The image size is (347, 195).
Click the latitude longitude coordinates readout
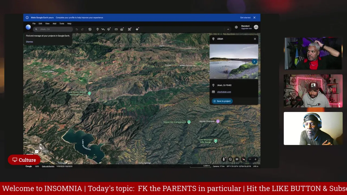coord(238,166)
